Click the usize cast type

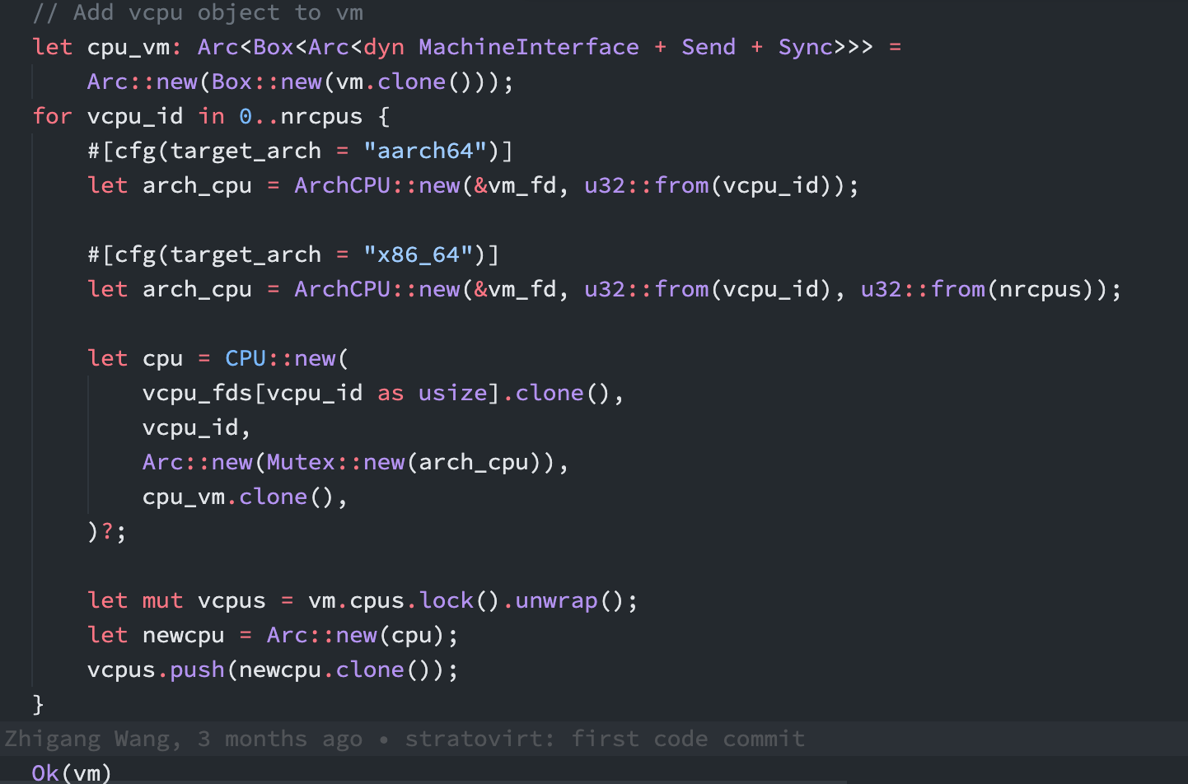(453, 393)
